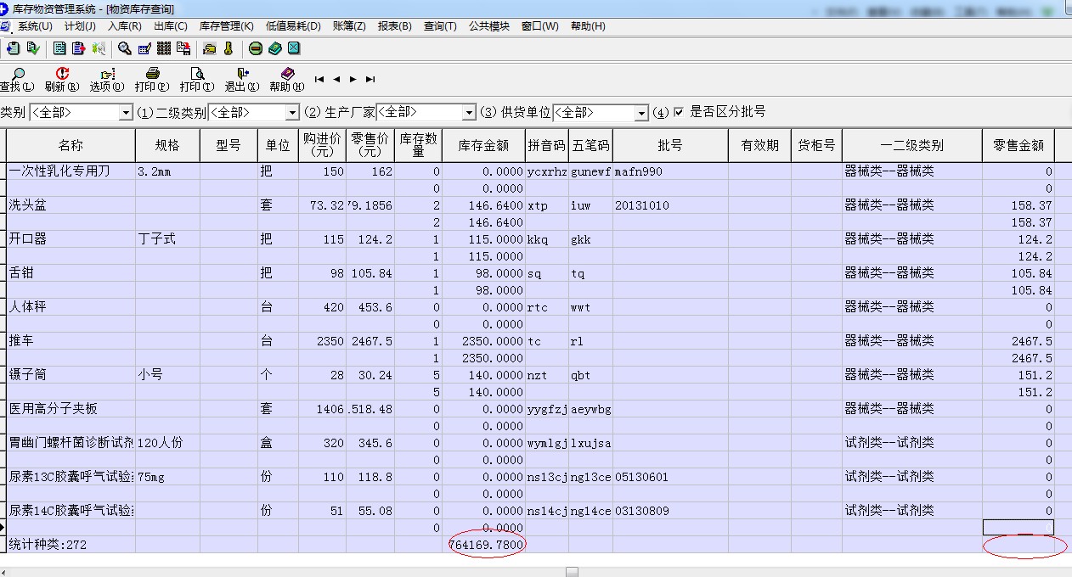The height and width of the screenshot is (577, 1072).
Task: Open the 供货单位 dropdown
Action: click(x=642, y=113)
